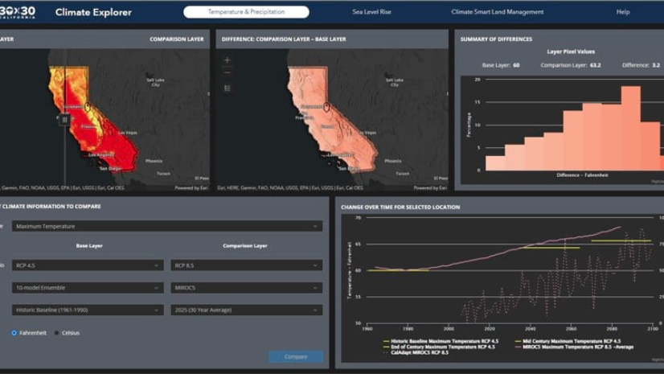Toggle Historic Baseline Maximum Temperature legend entry

tap(441, 341)
